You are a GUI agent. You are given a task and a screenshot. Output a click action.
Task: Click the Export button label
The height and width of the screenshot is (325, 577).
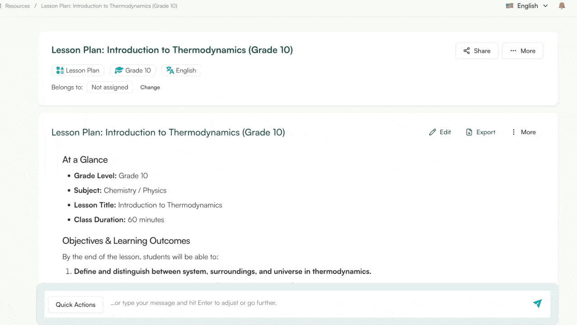tap(485, 132)
